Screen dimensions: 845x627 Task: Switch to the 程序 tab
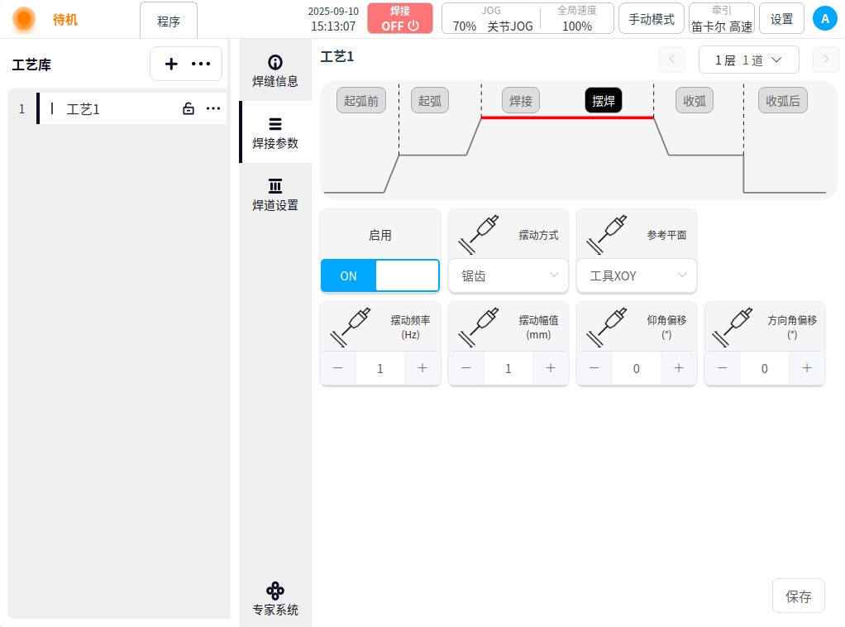pyautogui.click(x=169, y=21)
